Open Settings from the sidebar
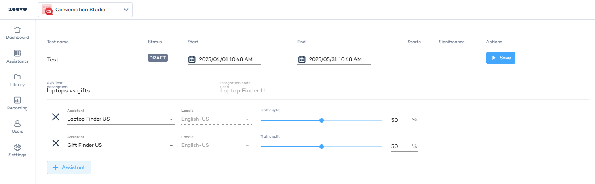The image size is (595, 184). click(17, 151)
